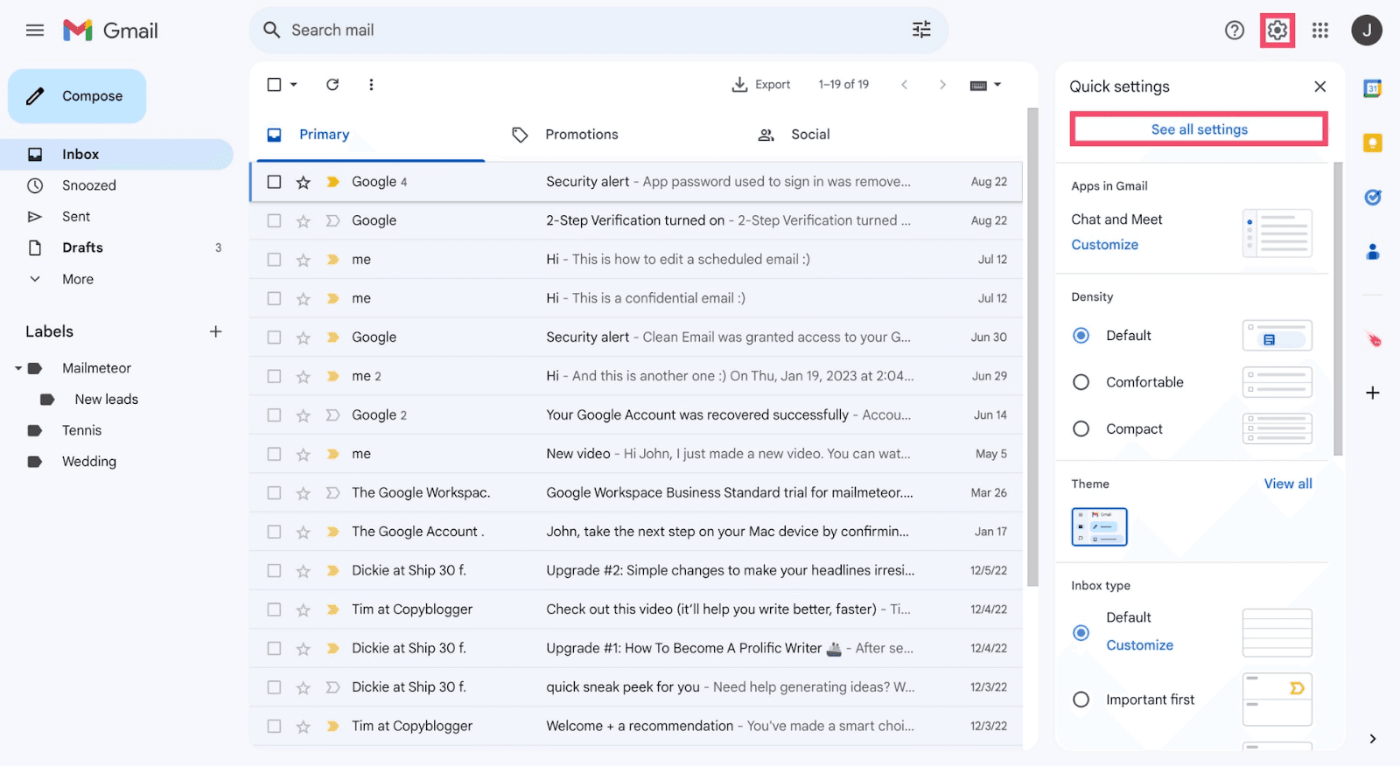
Task: Open the select-all checkbox dropdown arrow
Action: [294, 85]
